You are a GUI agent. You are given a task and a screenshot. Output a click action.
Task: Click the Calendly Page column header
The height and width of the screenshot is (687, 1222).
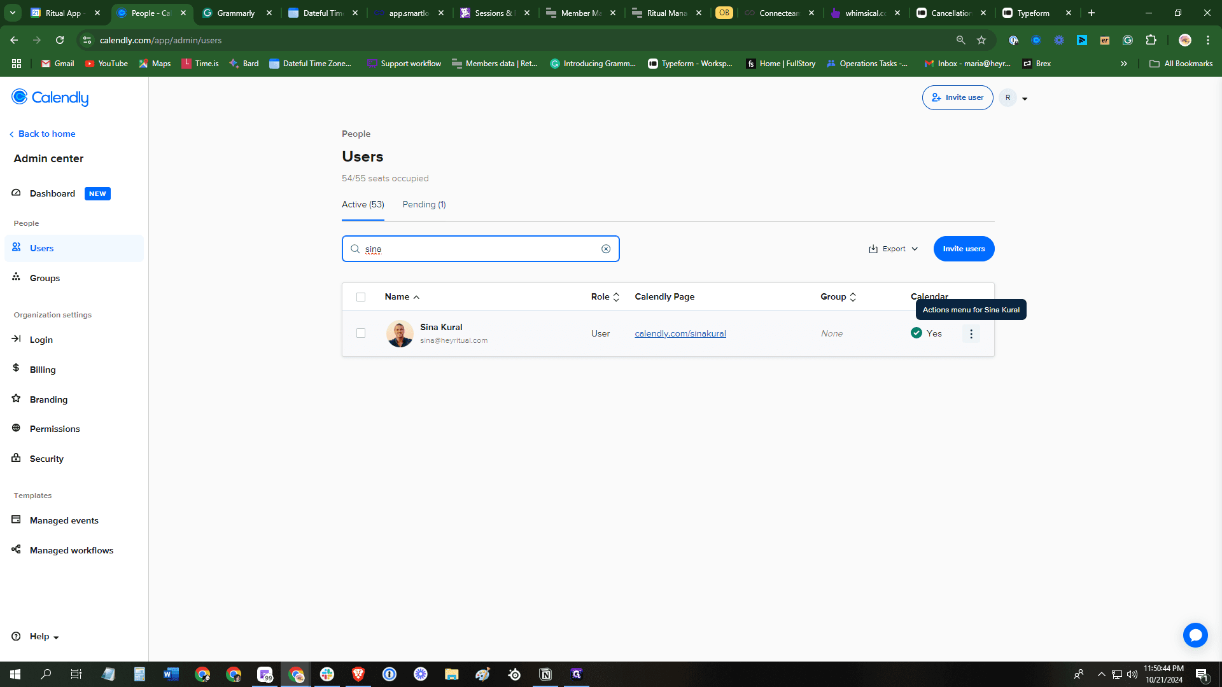(x=664, y=297)
